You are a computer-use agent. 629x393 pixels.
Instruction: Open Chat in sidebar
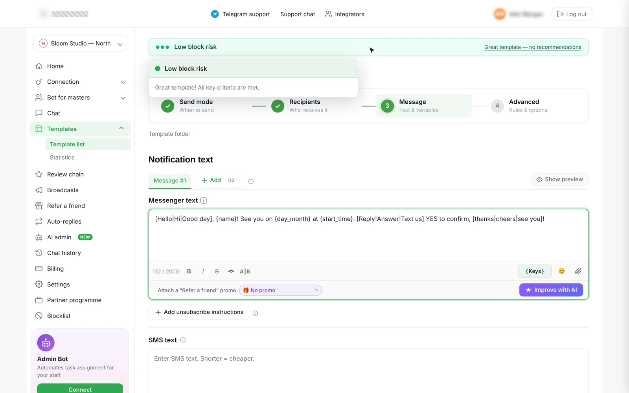[80, 113]
